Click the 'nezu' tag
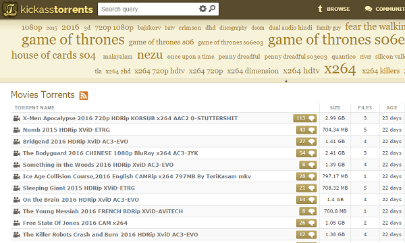Viewport: 405px width, 243px height. coord(150,55)
